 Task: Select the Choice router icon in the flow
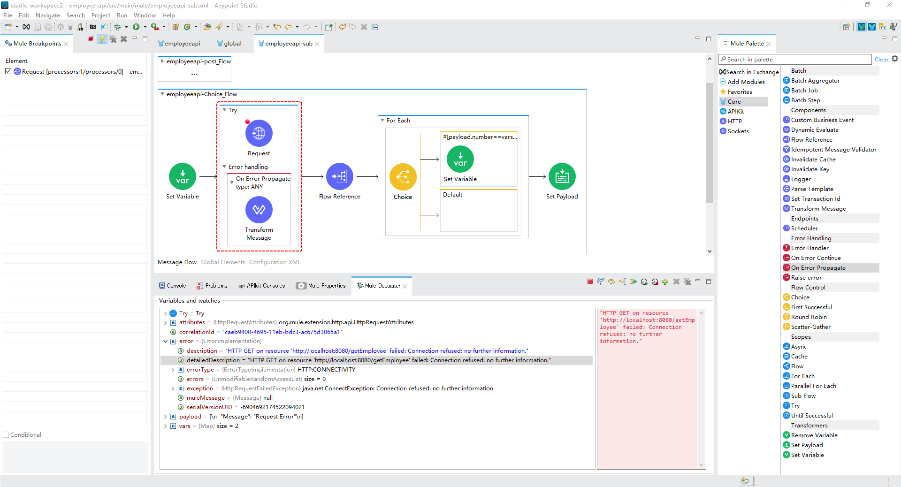coord(403,177)
